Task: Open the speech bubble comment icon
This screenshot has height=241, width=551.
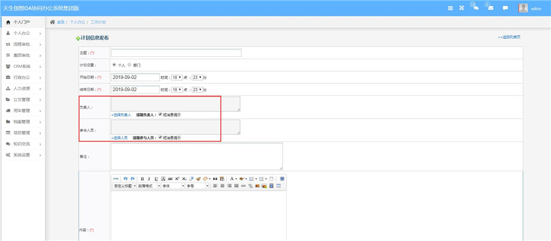Action: coord(505,8)
